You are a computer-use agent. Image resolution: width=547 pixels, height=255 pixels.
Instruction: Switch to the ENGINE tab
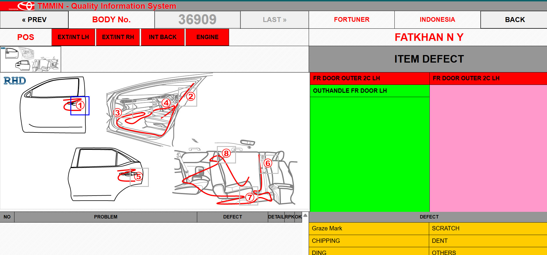click(x=207, y=37)
